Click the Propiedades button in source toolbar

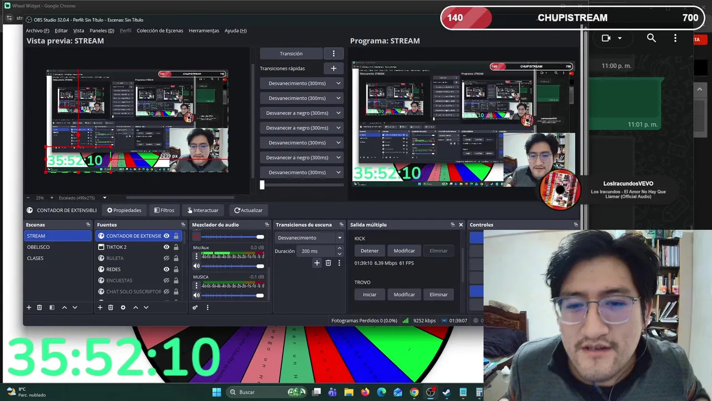(x=124, y=210)
